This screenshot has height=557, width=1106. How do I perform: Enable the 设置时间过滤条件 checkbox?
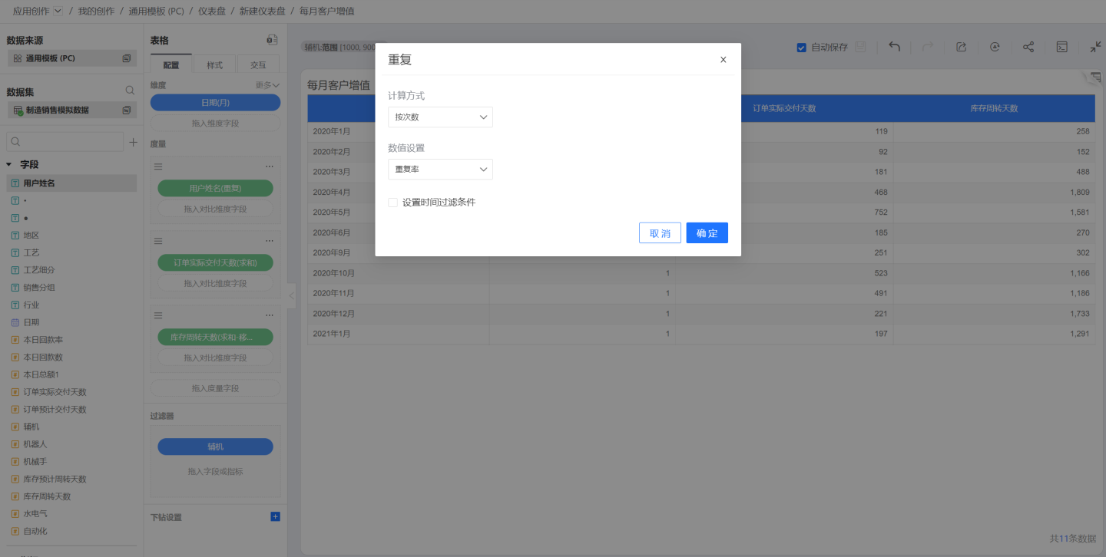click(393, 203)
